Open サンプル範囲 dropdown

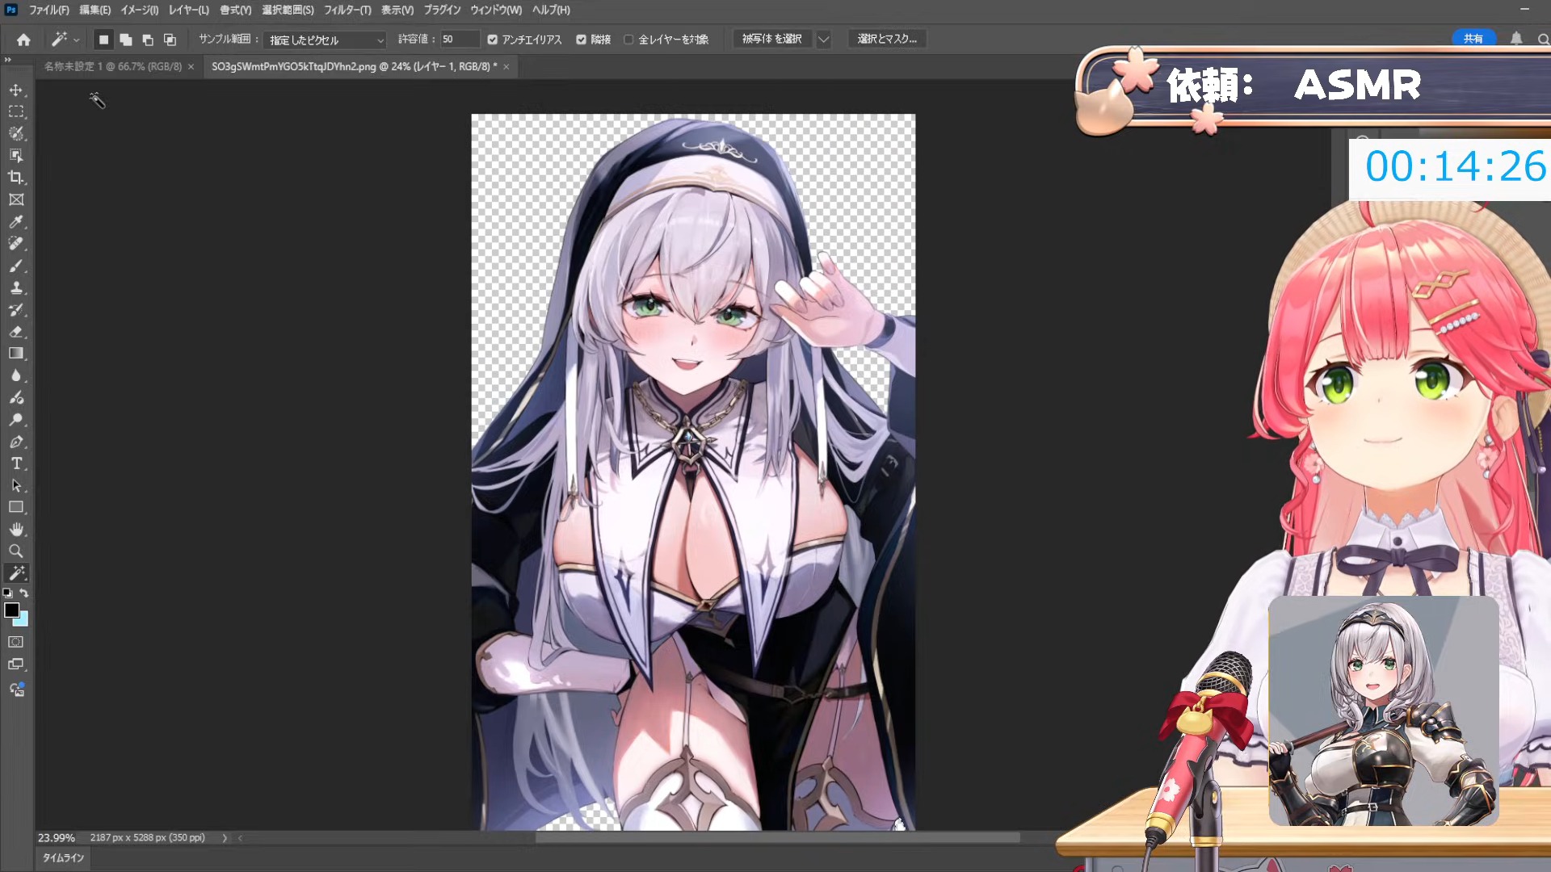(x=326, y=40)
